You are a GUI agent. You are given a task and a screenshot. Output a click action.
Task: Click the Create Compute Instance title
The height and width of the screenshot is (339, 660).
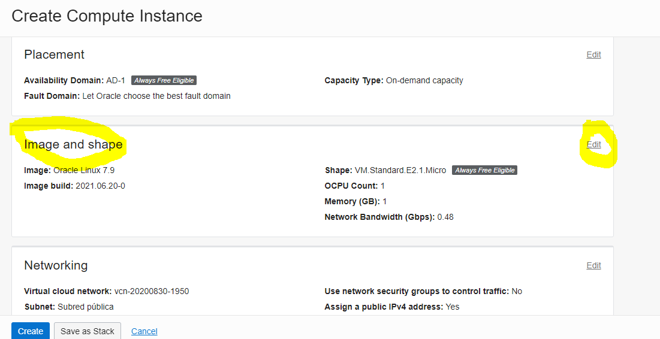click(x=107, y=16)
